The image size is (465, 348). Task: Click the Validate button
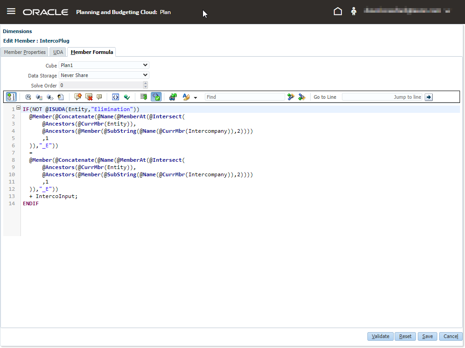click(x=380, y=336)
